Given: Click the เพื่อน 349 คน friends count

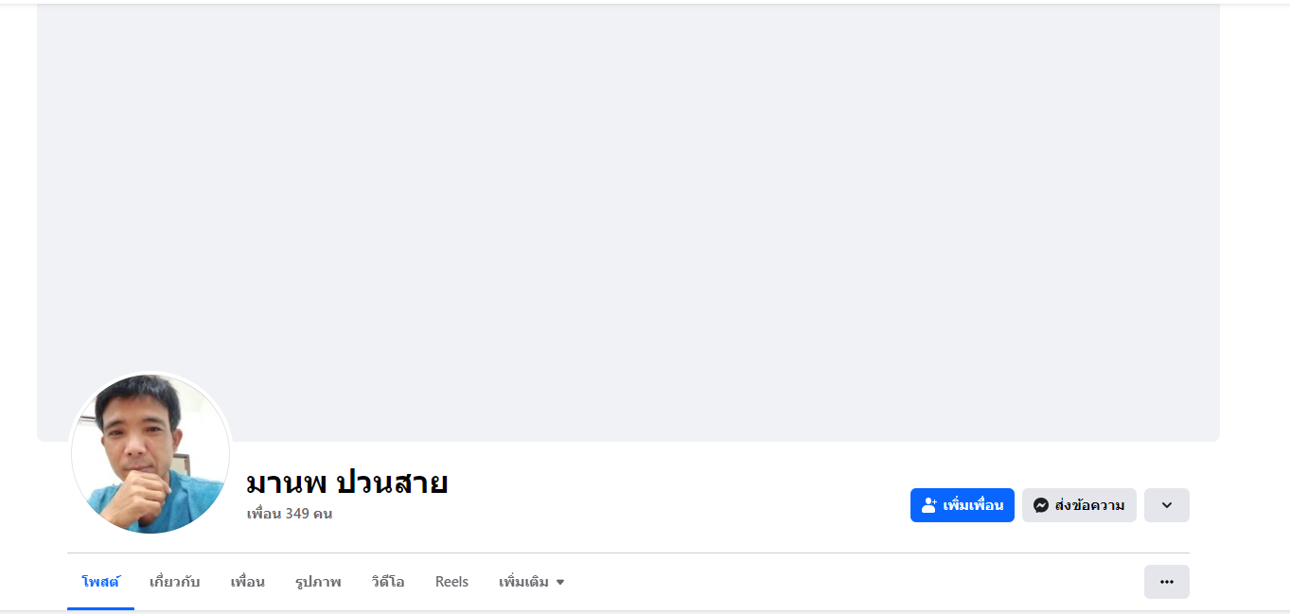Looking at the screenshot, I should 290,514.
